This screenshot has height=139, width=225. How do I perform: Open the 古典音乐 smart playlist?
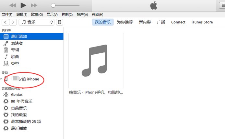(19, 108)
